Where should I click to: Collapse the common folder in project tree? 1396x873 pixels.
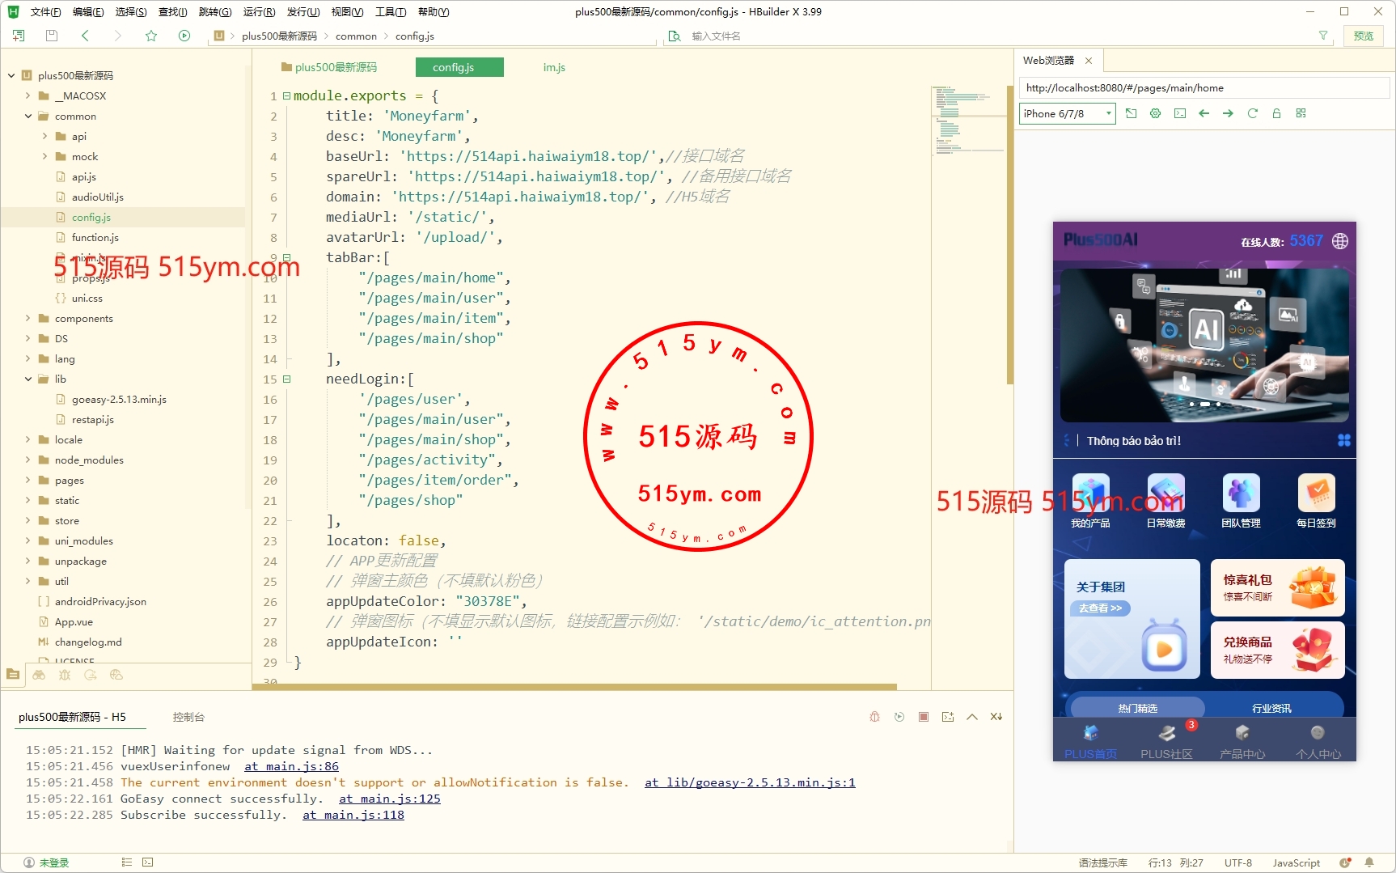click(x=28, y=116)
